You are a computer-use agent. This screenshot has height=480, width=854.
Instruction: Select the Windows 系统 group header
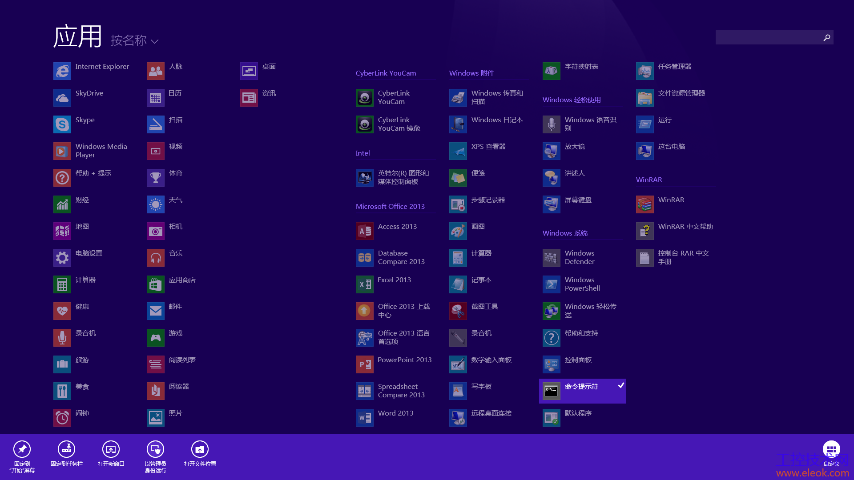(x=565, y=233)
